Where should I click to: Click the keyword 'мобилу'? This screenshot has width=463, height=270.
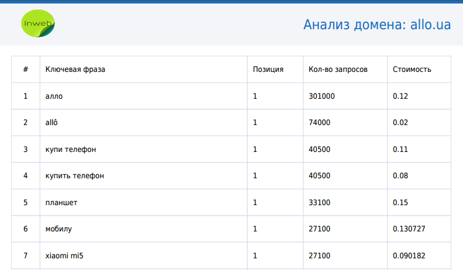tap(58, 229)
